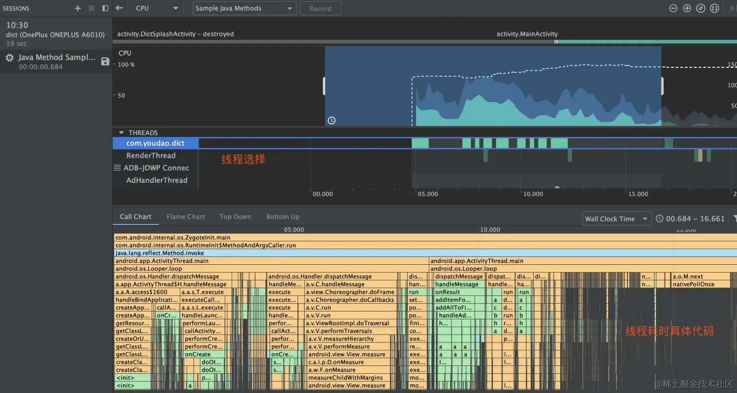Click com.android.internal.os.ZygoteInit.main call bar
This screenshot has width=737, height=393.
point(425,237)
